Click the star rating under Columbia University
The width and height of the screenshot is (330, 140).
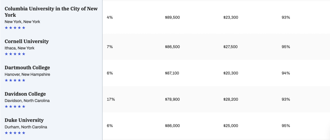pos(15,28)
